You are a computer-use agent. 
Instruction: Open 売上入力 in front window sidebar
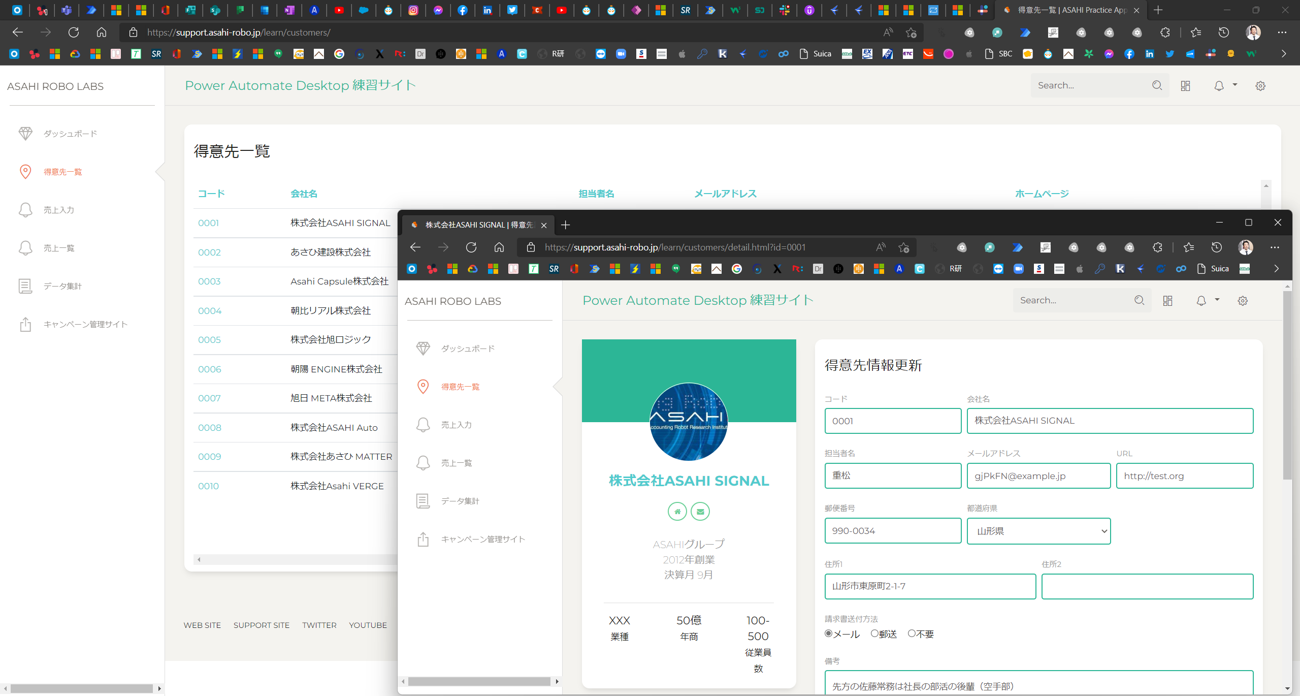456,425
